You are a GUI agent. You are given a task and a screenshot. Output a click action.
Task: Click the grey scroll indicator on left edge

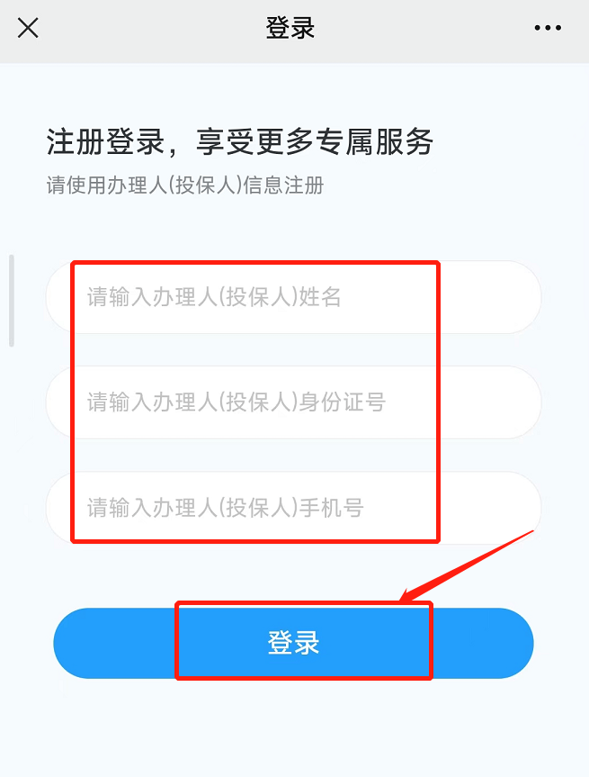(12, 301)
